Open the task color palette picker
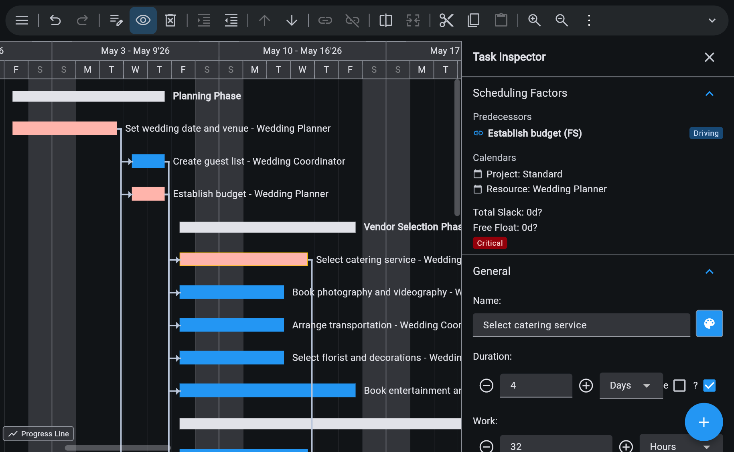This screenshot has height=452, width=734. pyautogui.click(x=709, y=324)
